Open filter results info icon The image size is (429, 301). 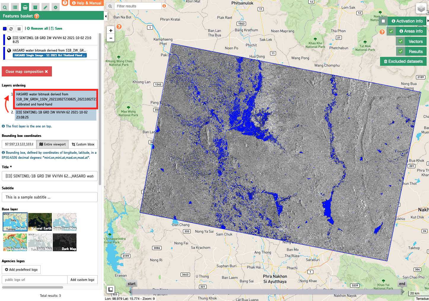(164, 6)
